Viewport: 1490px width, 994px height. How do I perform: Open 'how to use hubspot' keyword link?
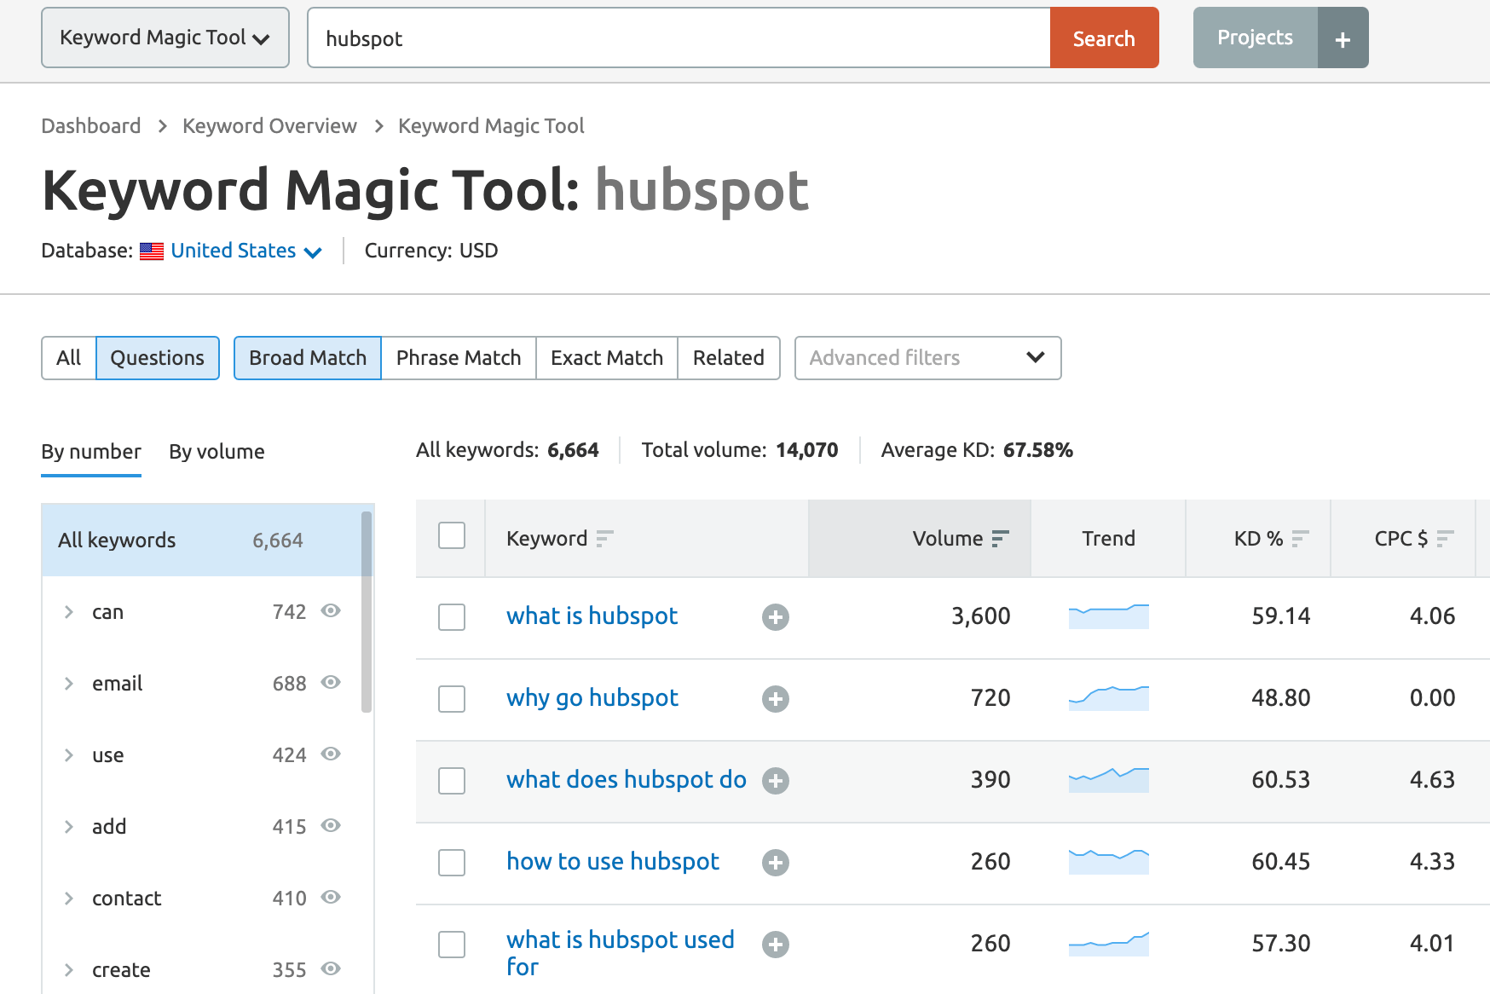pos(613,861)
